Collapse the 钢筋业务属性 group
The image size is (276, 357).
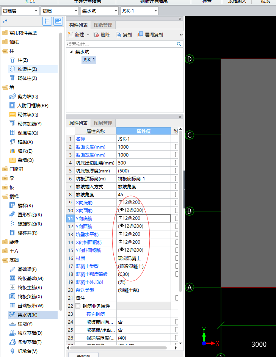point(78,306)
